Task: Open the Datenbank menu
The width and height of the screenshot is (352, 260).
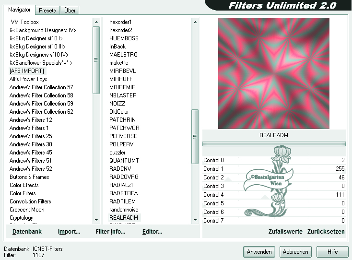Action: [x=27, y=232]
